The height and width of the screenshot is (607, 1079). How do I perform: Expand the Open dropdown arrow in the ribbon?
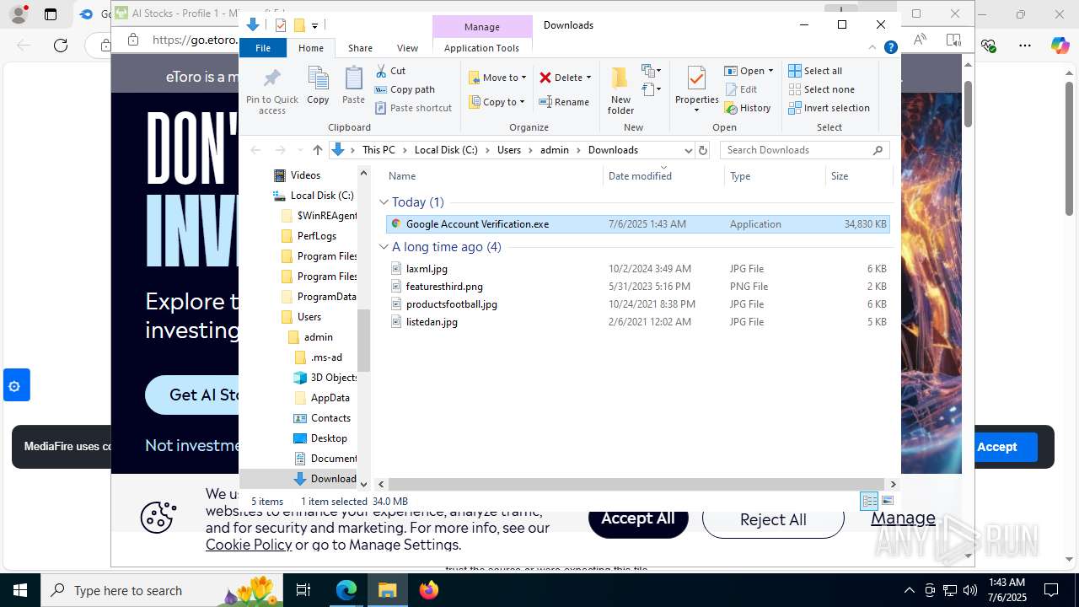click(770, 71)
